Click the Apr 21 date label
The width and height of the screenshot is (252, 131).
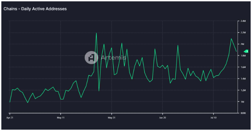pyautogui.click(x=10, y=118)
